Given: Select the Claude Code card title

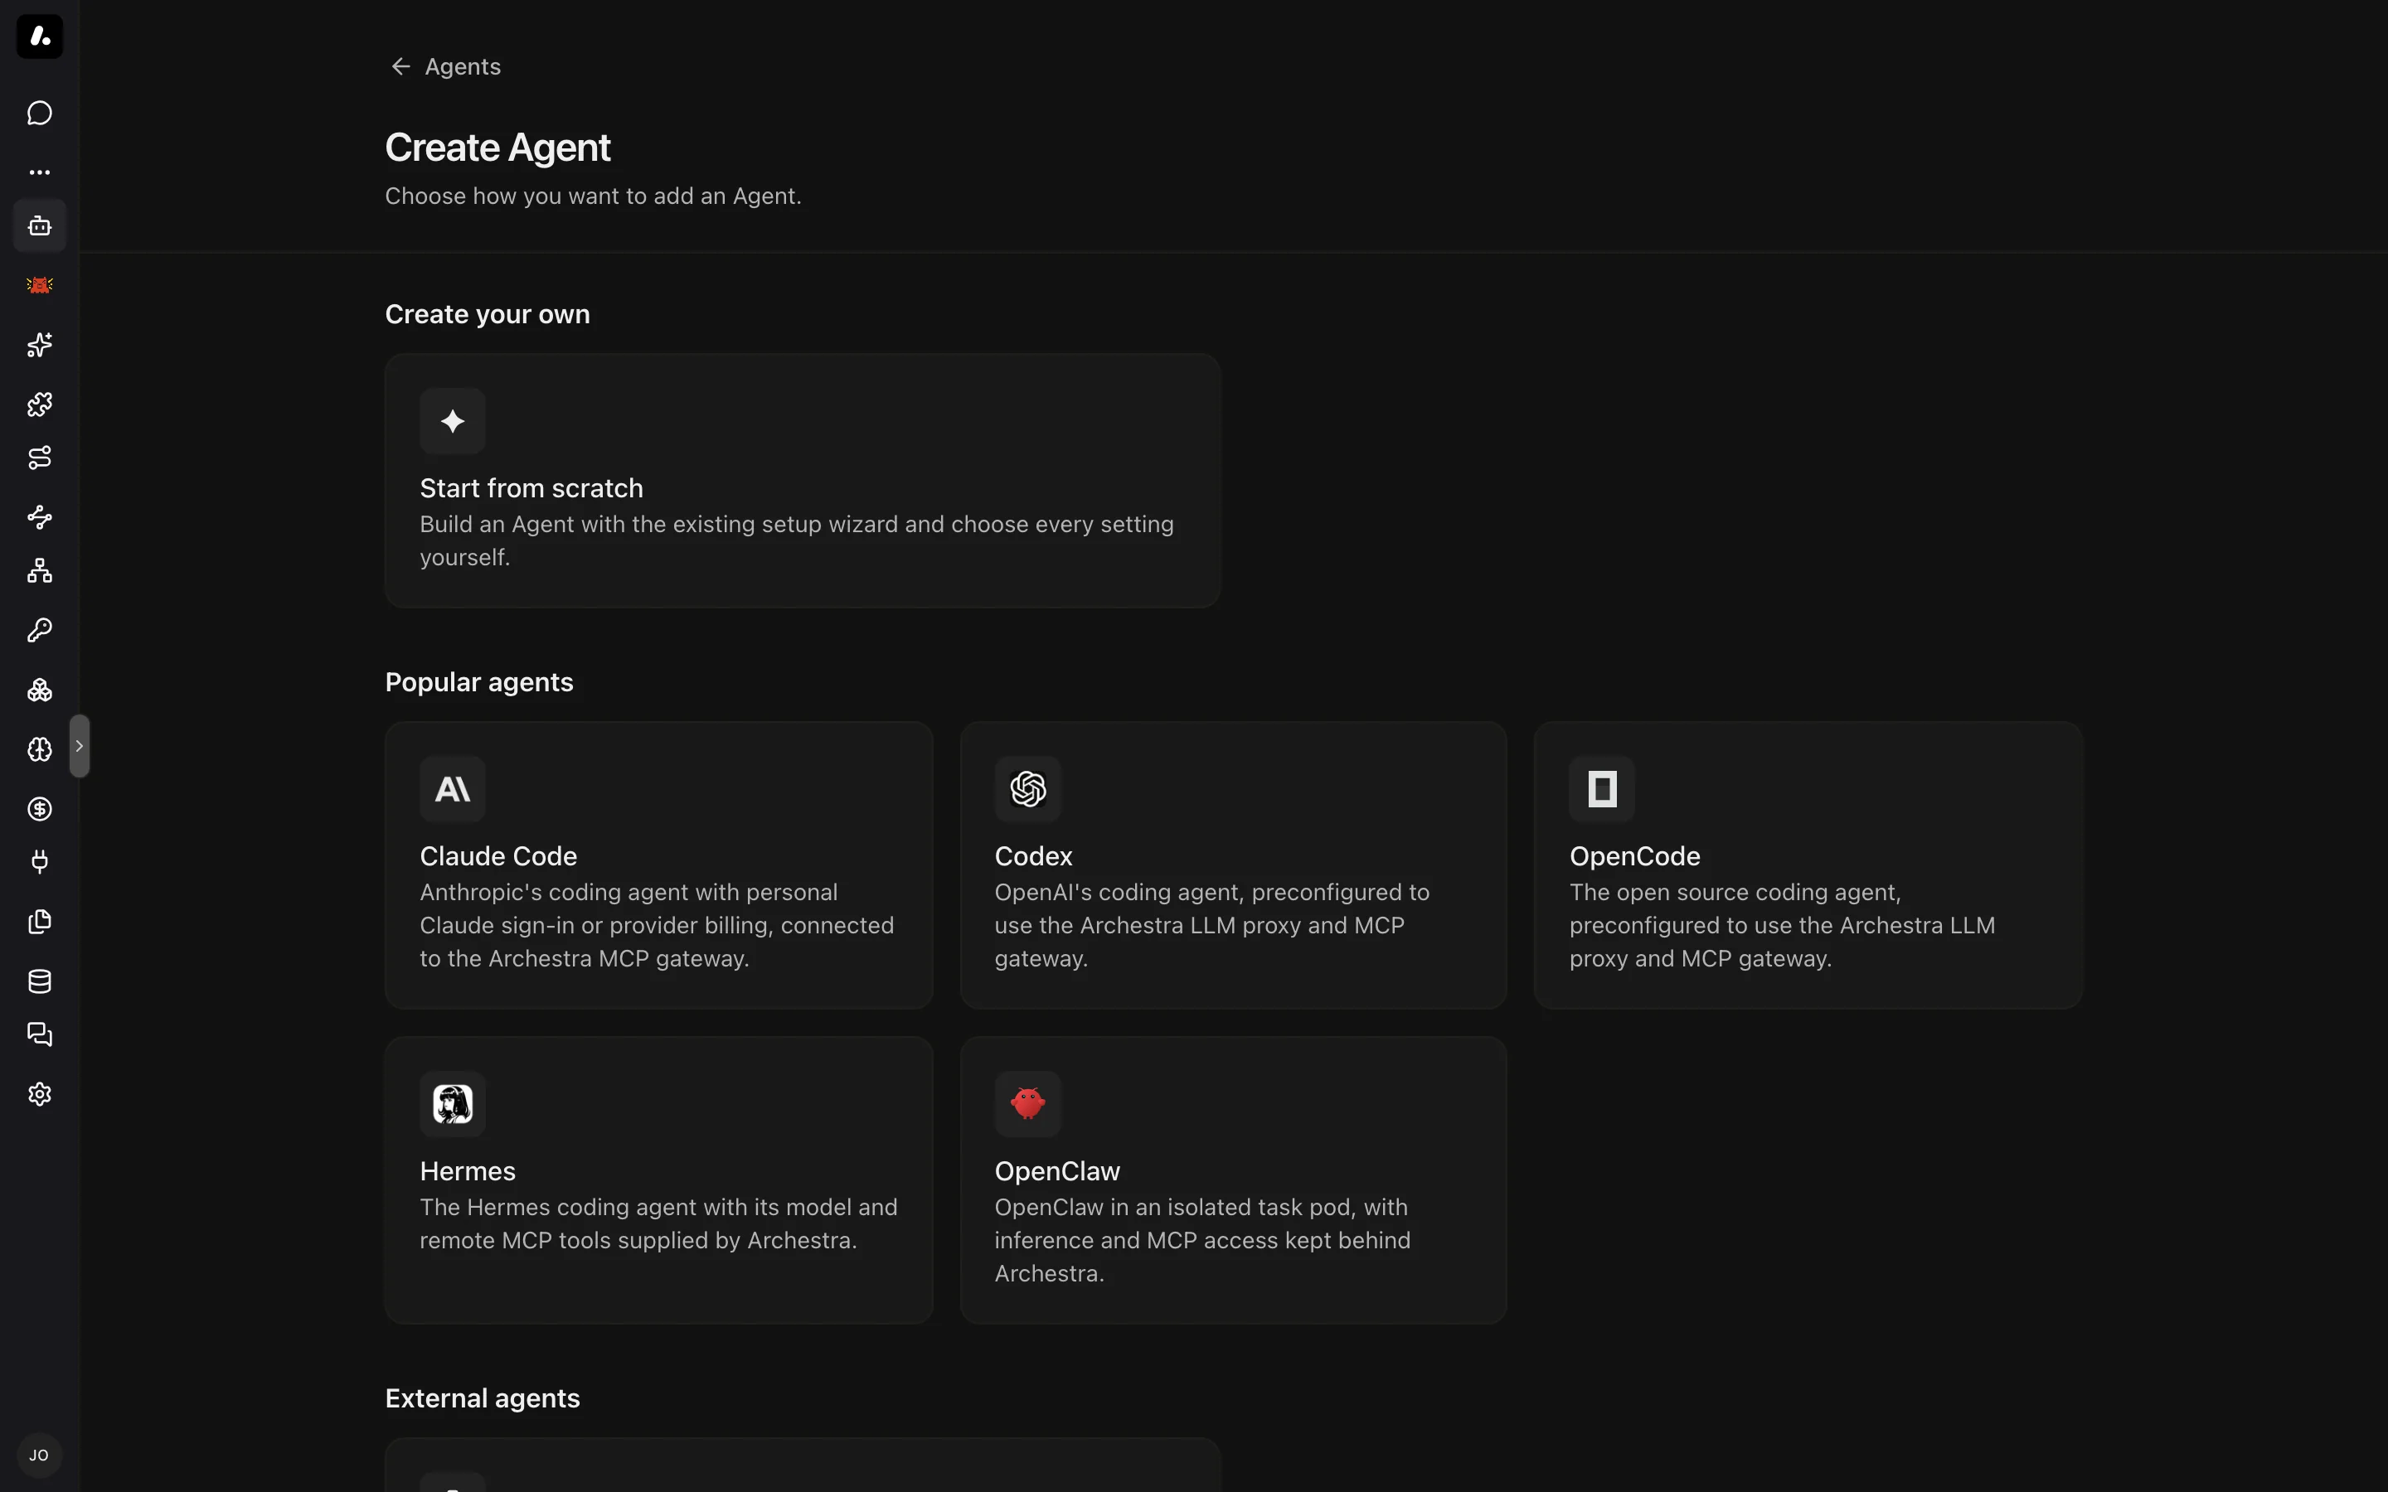Looking at the screenshot, I should tap(498, 856).
